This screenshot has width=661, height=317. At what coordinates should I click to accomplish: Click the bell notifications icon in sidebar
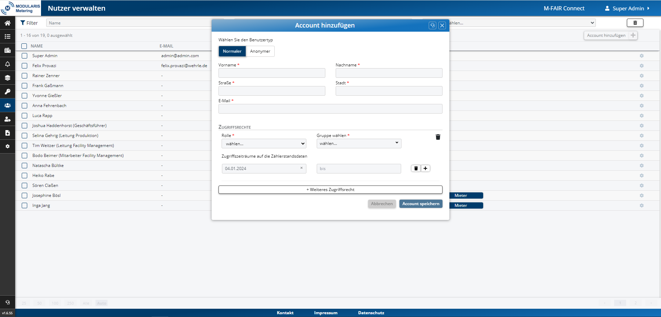[7, 64]
